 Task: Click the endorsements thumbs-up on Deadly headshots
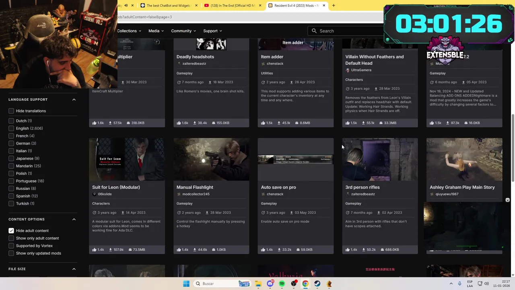tap(179, 123)
